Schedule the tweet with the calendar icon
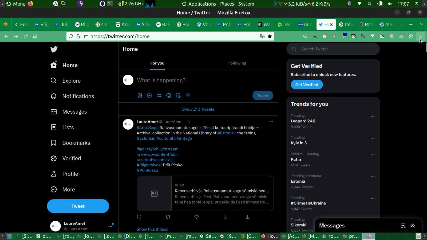 coord(178,95)
